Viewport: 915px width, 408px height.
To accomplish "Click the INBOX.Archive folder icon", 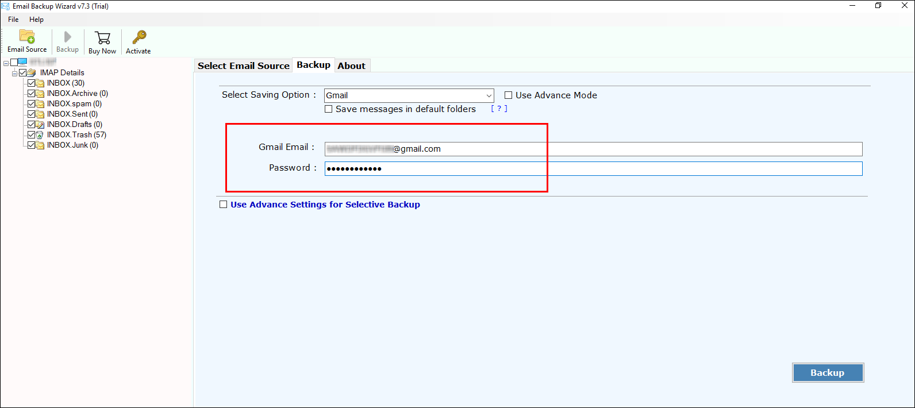I will coord(40,94).
